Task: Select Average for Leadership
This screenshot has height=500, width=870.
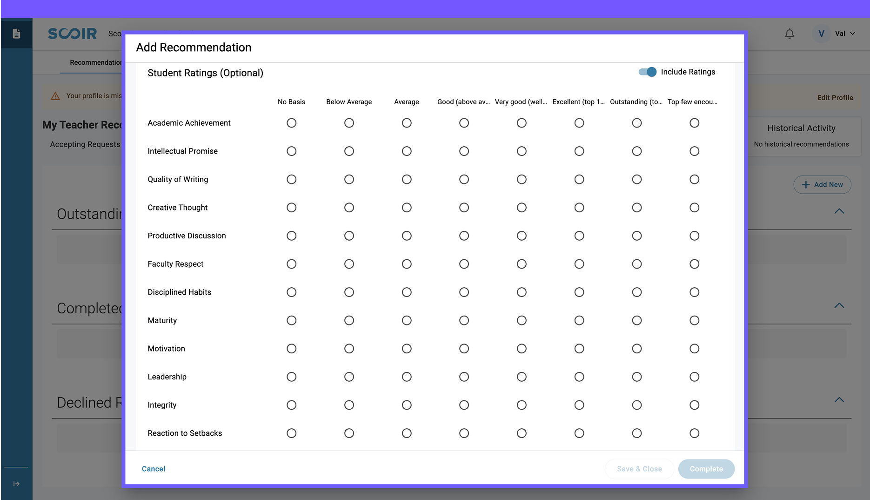Action: 407,377
